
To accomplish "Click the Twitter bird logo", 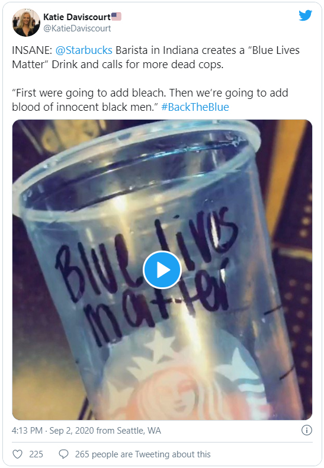I will (305, 15).
